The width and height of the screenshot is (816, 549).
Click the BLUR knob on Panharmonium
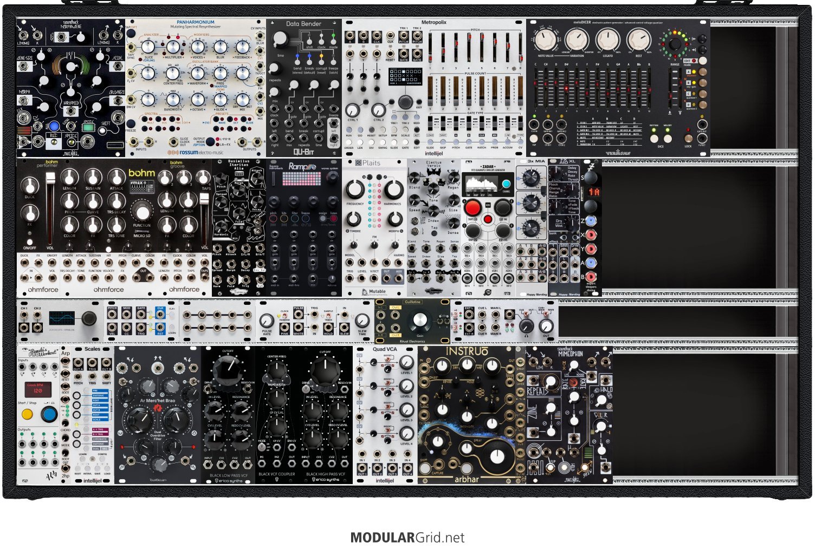coord(220,47)
